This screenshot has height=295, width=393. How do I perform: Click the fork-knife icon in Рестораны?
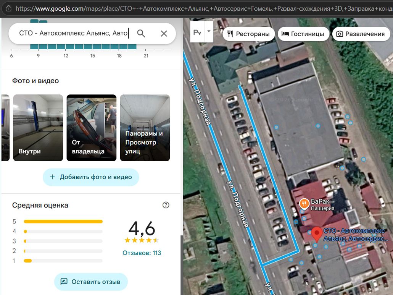pyautogui.click(x=230, y=34)
